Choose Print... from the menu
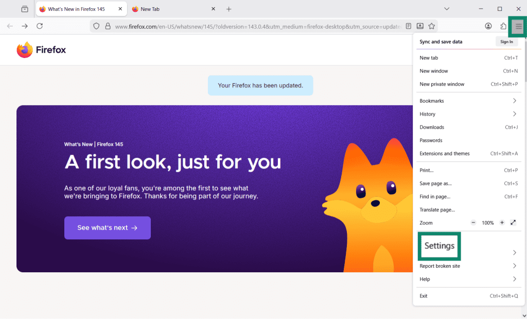This screenshot has height=319, width=527. click(468, 171)
